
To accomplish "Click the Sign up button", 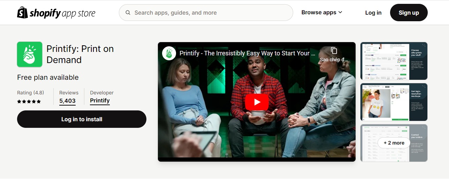I will (x=409, y=13).
